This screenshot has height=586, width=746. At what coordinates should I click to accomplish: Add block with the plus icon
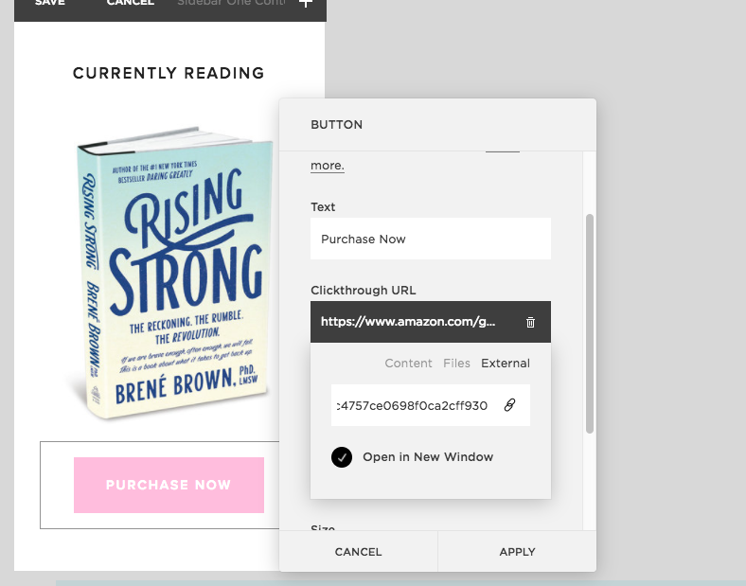[306, 4]
